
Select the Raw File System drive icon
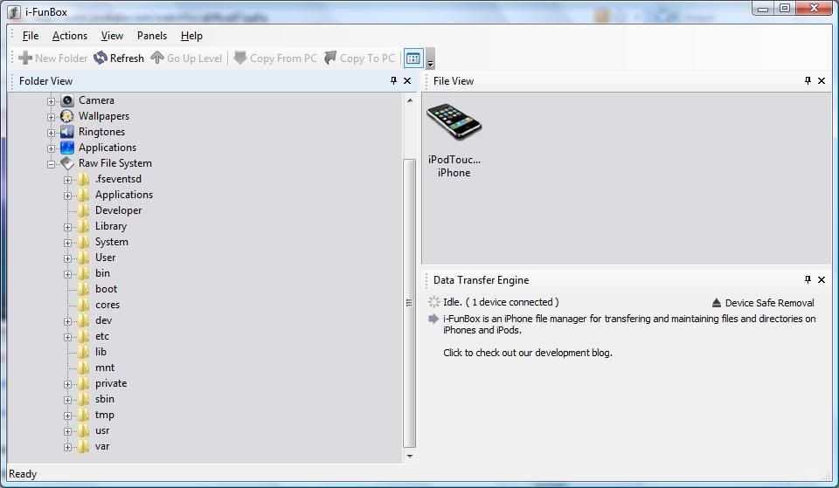click(67, 163)
